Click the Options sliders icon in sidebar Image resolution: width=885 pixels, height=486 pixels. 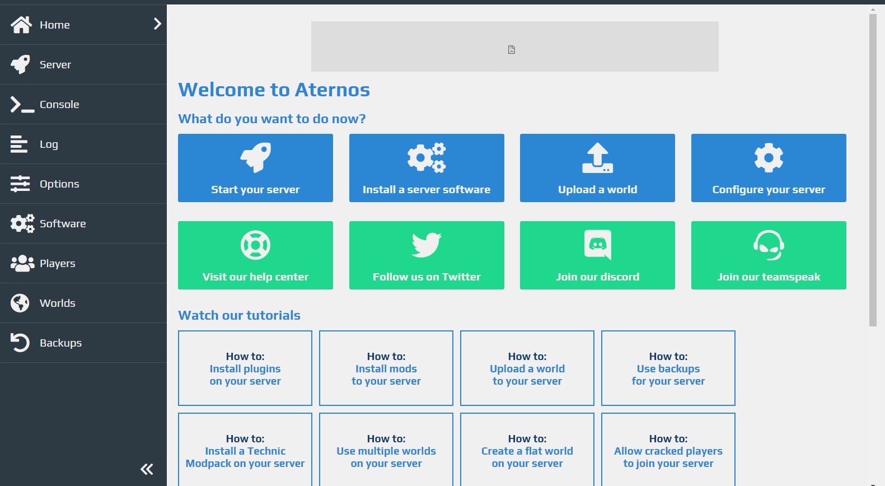(x=20, y=184)
